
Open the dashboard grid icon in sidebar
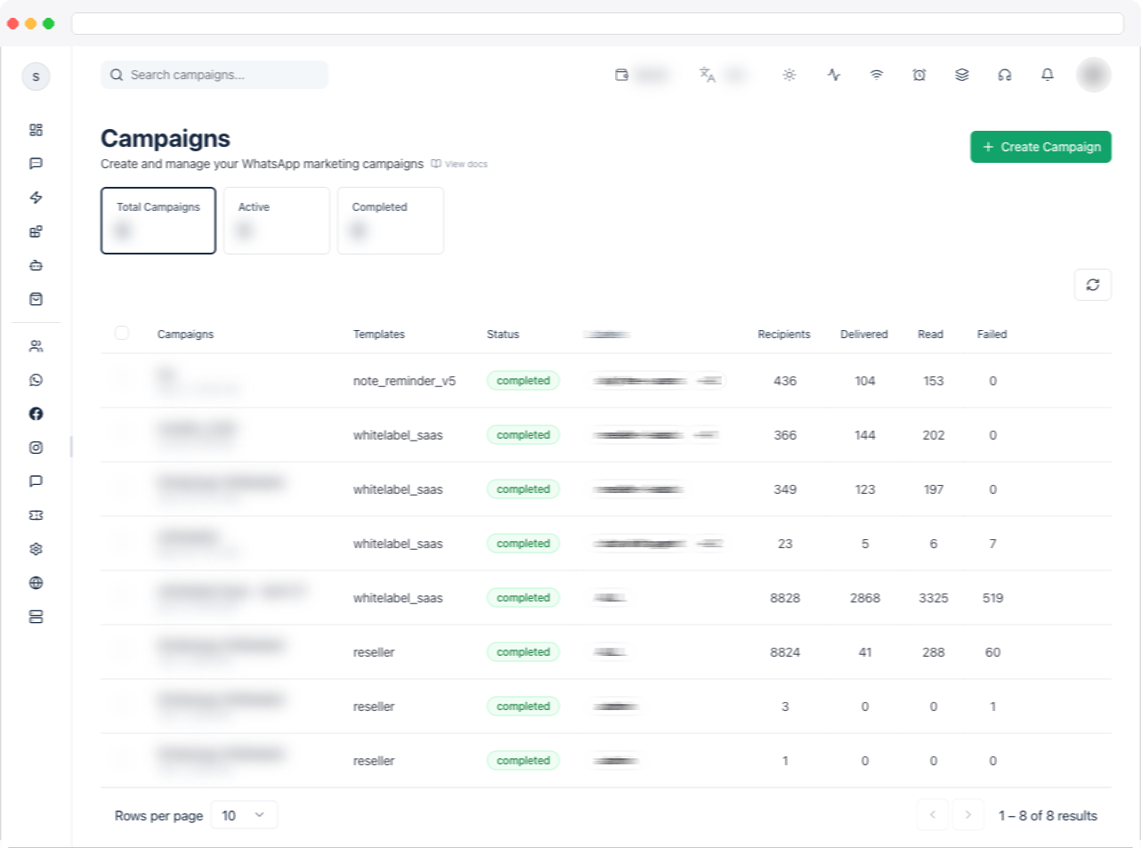(x=36, y=130)
